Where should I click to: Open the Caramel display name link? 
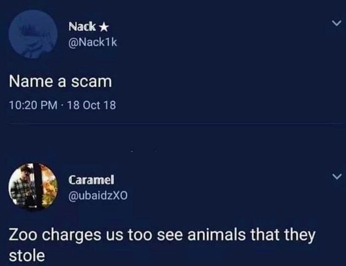coord(91,180)
